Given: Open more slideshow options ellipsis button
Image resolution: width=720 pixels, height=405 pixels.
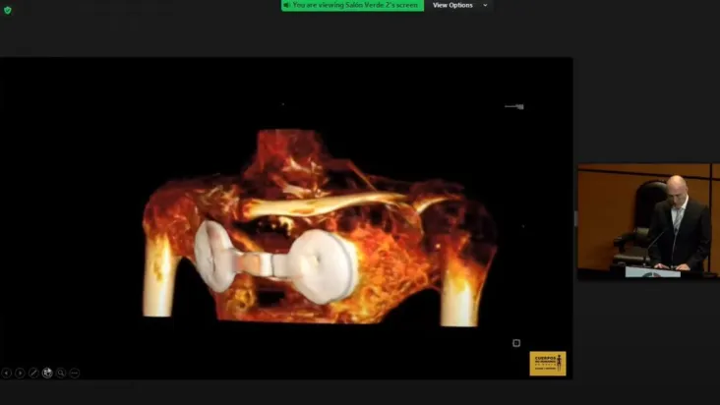Looking at the screenshot, I should tap(75, 373).
